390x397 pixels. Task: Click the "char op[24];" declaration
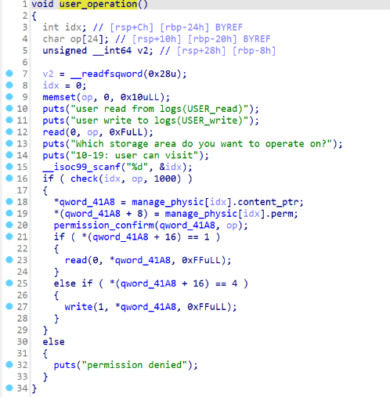[76, 39]
